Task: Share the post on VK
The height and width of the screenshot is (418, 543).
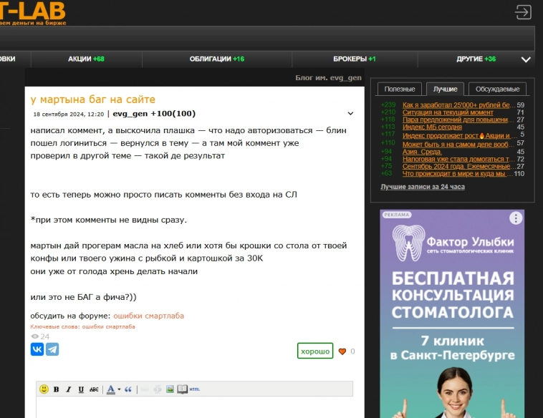Action: coord(37,349)
